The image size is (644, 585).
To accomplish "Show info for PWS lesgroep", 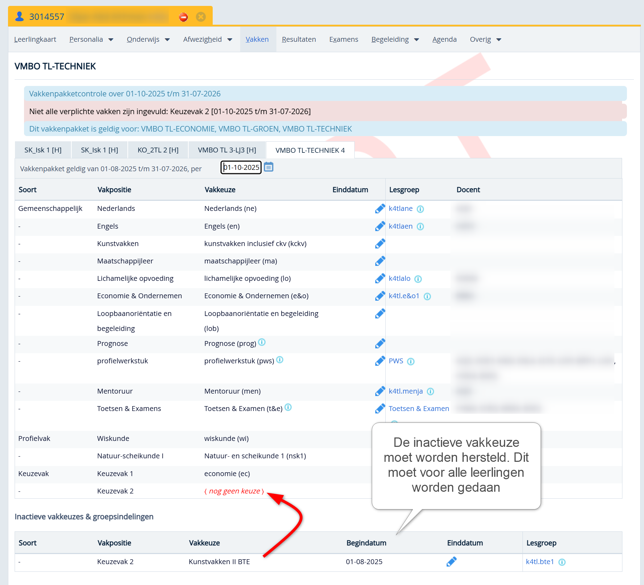I will pos(411,362).
